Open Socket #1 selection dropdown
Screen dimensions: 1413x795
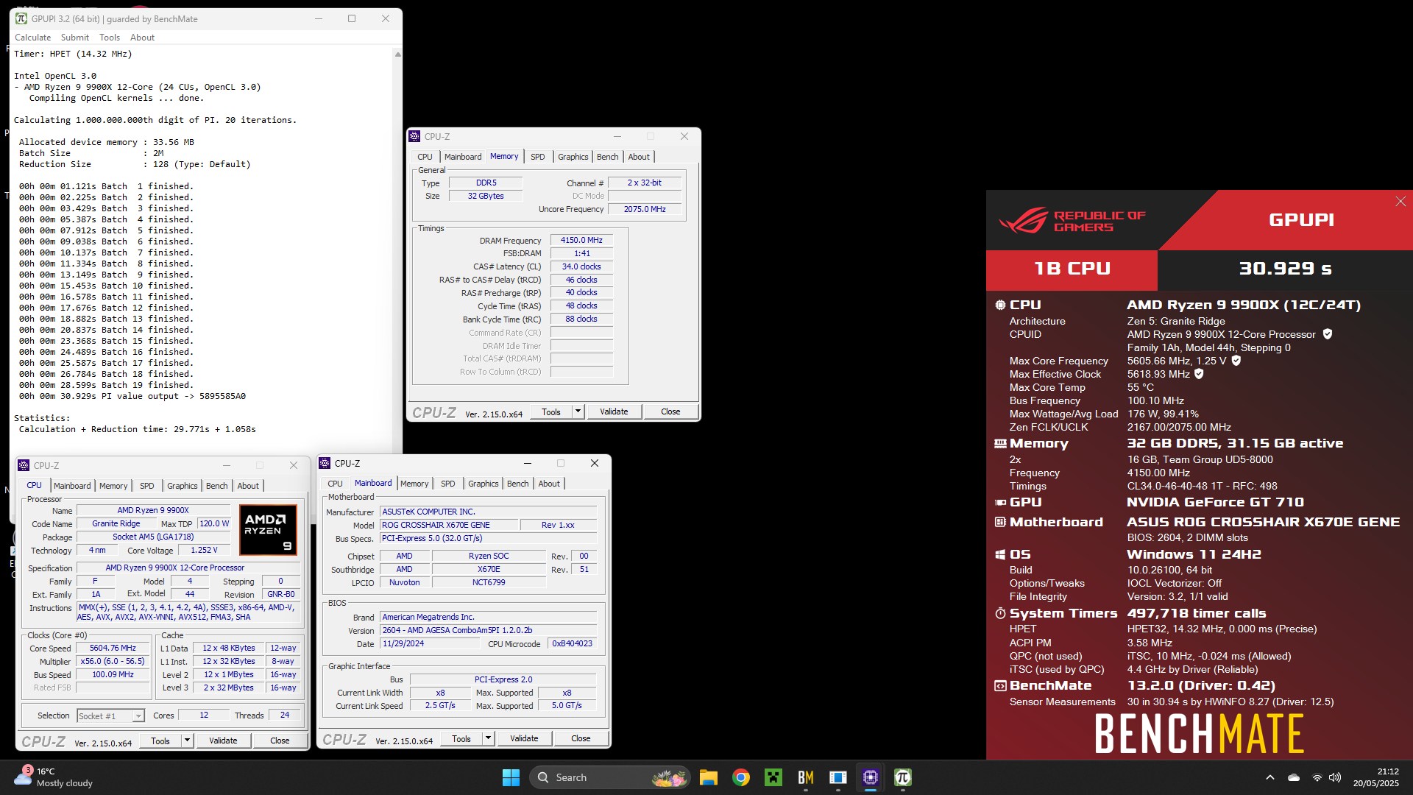coord(110,716)
